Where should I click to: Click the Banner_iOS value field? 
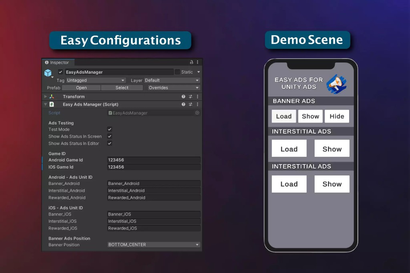(x=154, y=214)
